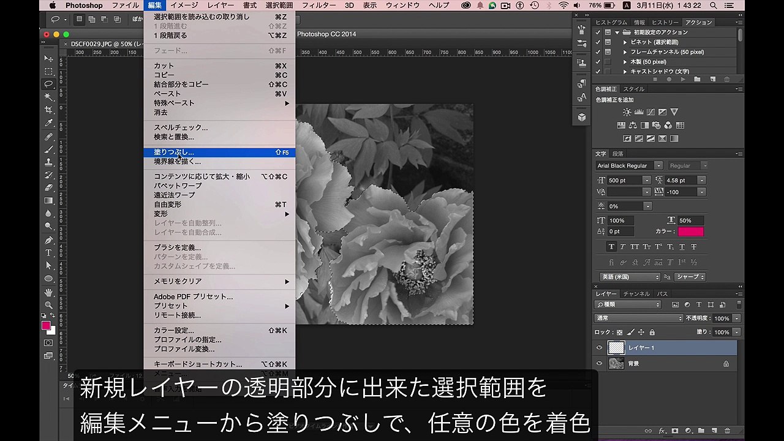Create a new layer in Layers panel
Viewport: 784px width, 441px height.
coord(714,431)
